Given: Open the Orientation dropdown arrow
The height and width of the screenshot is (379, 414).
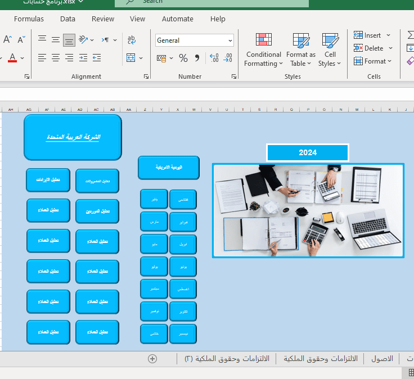Looking at the screenshot, I should point(92,40).
